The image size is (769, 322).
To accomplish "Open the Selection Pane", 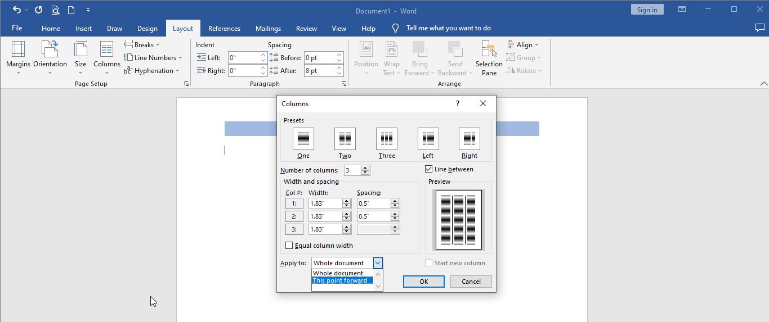I will tap(489, 58).
